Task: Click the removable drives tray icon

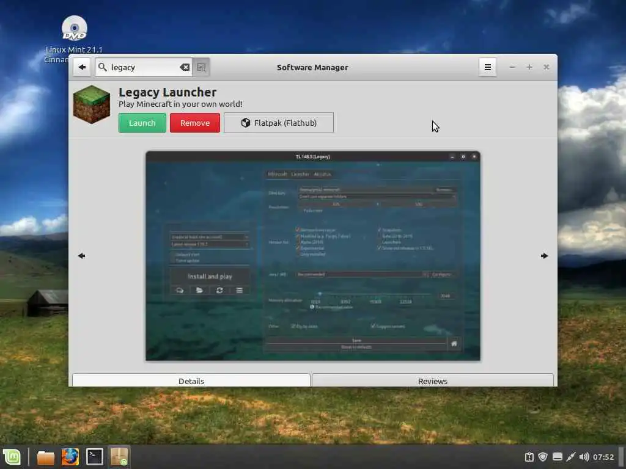Action: click(558, 457)
